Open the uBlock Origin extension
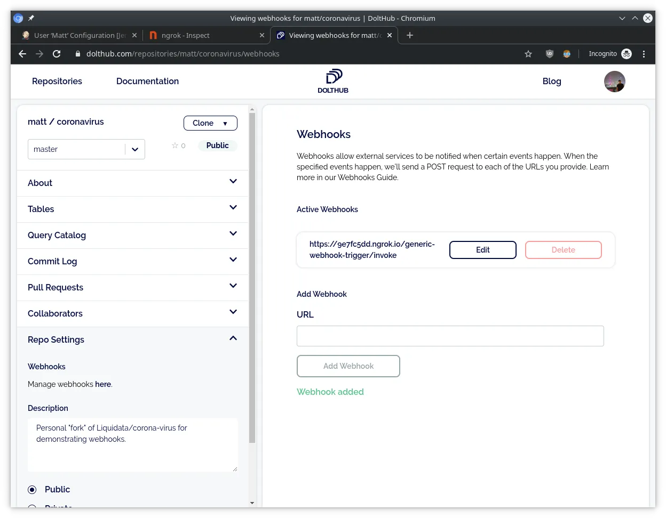Image resolution: width=666 pixels, height=518 pixels. coord(549,54)
